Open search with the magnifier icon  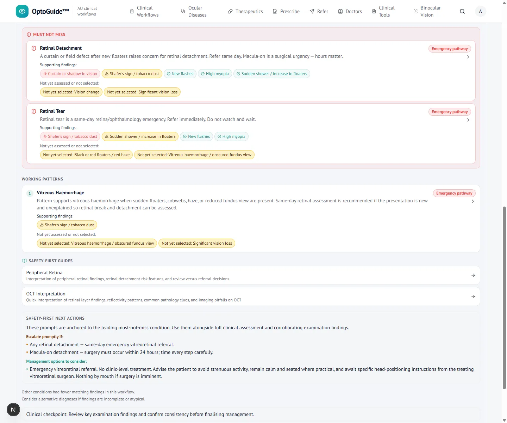[462, 11]
